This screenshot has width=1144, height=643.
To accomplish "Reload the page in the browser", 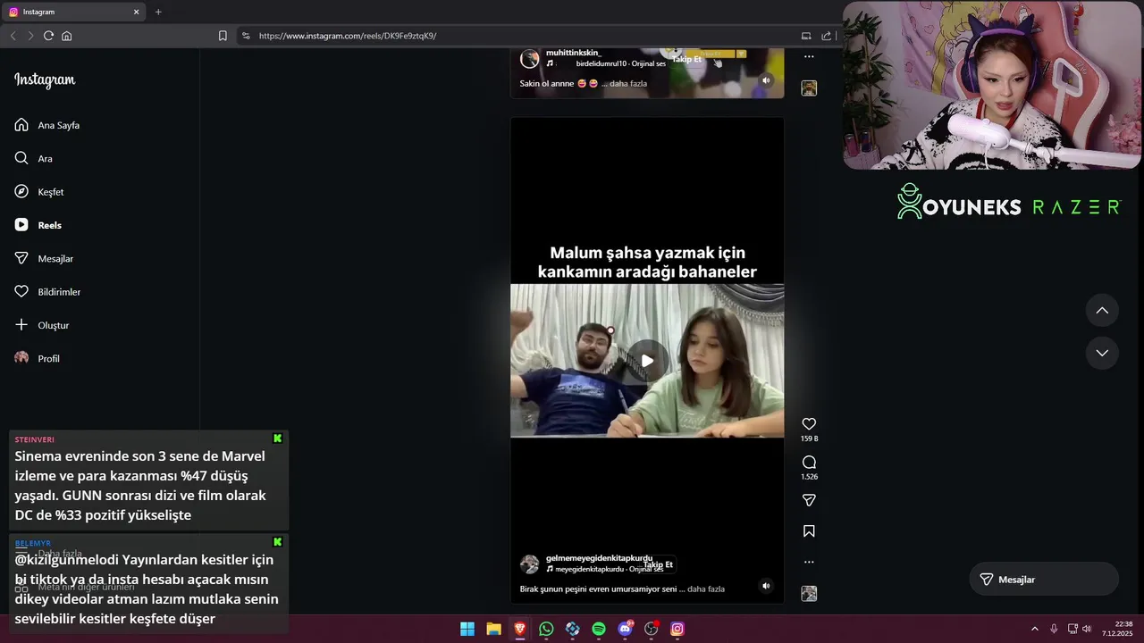I will (x=48, y=36).
